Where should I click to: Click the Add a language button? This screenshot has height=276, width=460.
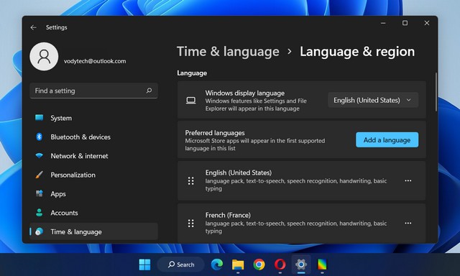tap(387, 140)
